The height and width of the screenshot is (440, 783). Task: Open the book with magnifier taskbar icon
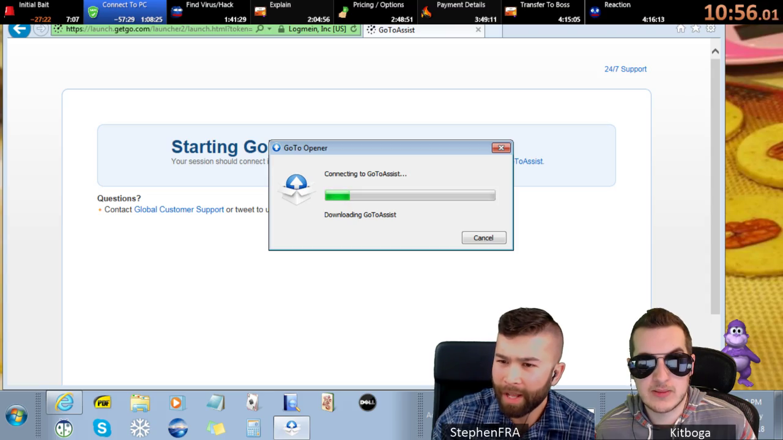[x=291, y=403]
